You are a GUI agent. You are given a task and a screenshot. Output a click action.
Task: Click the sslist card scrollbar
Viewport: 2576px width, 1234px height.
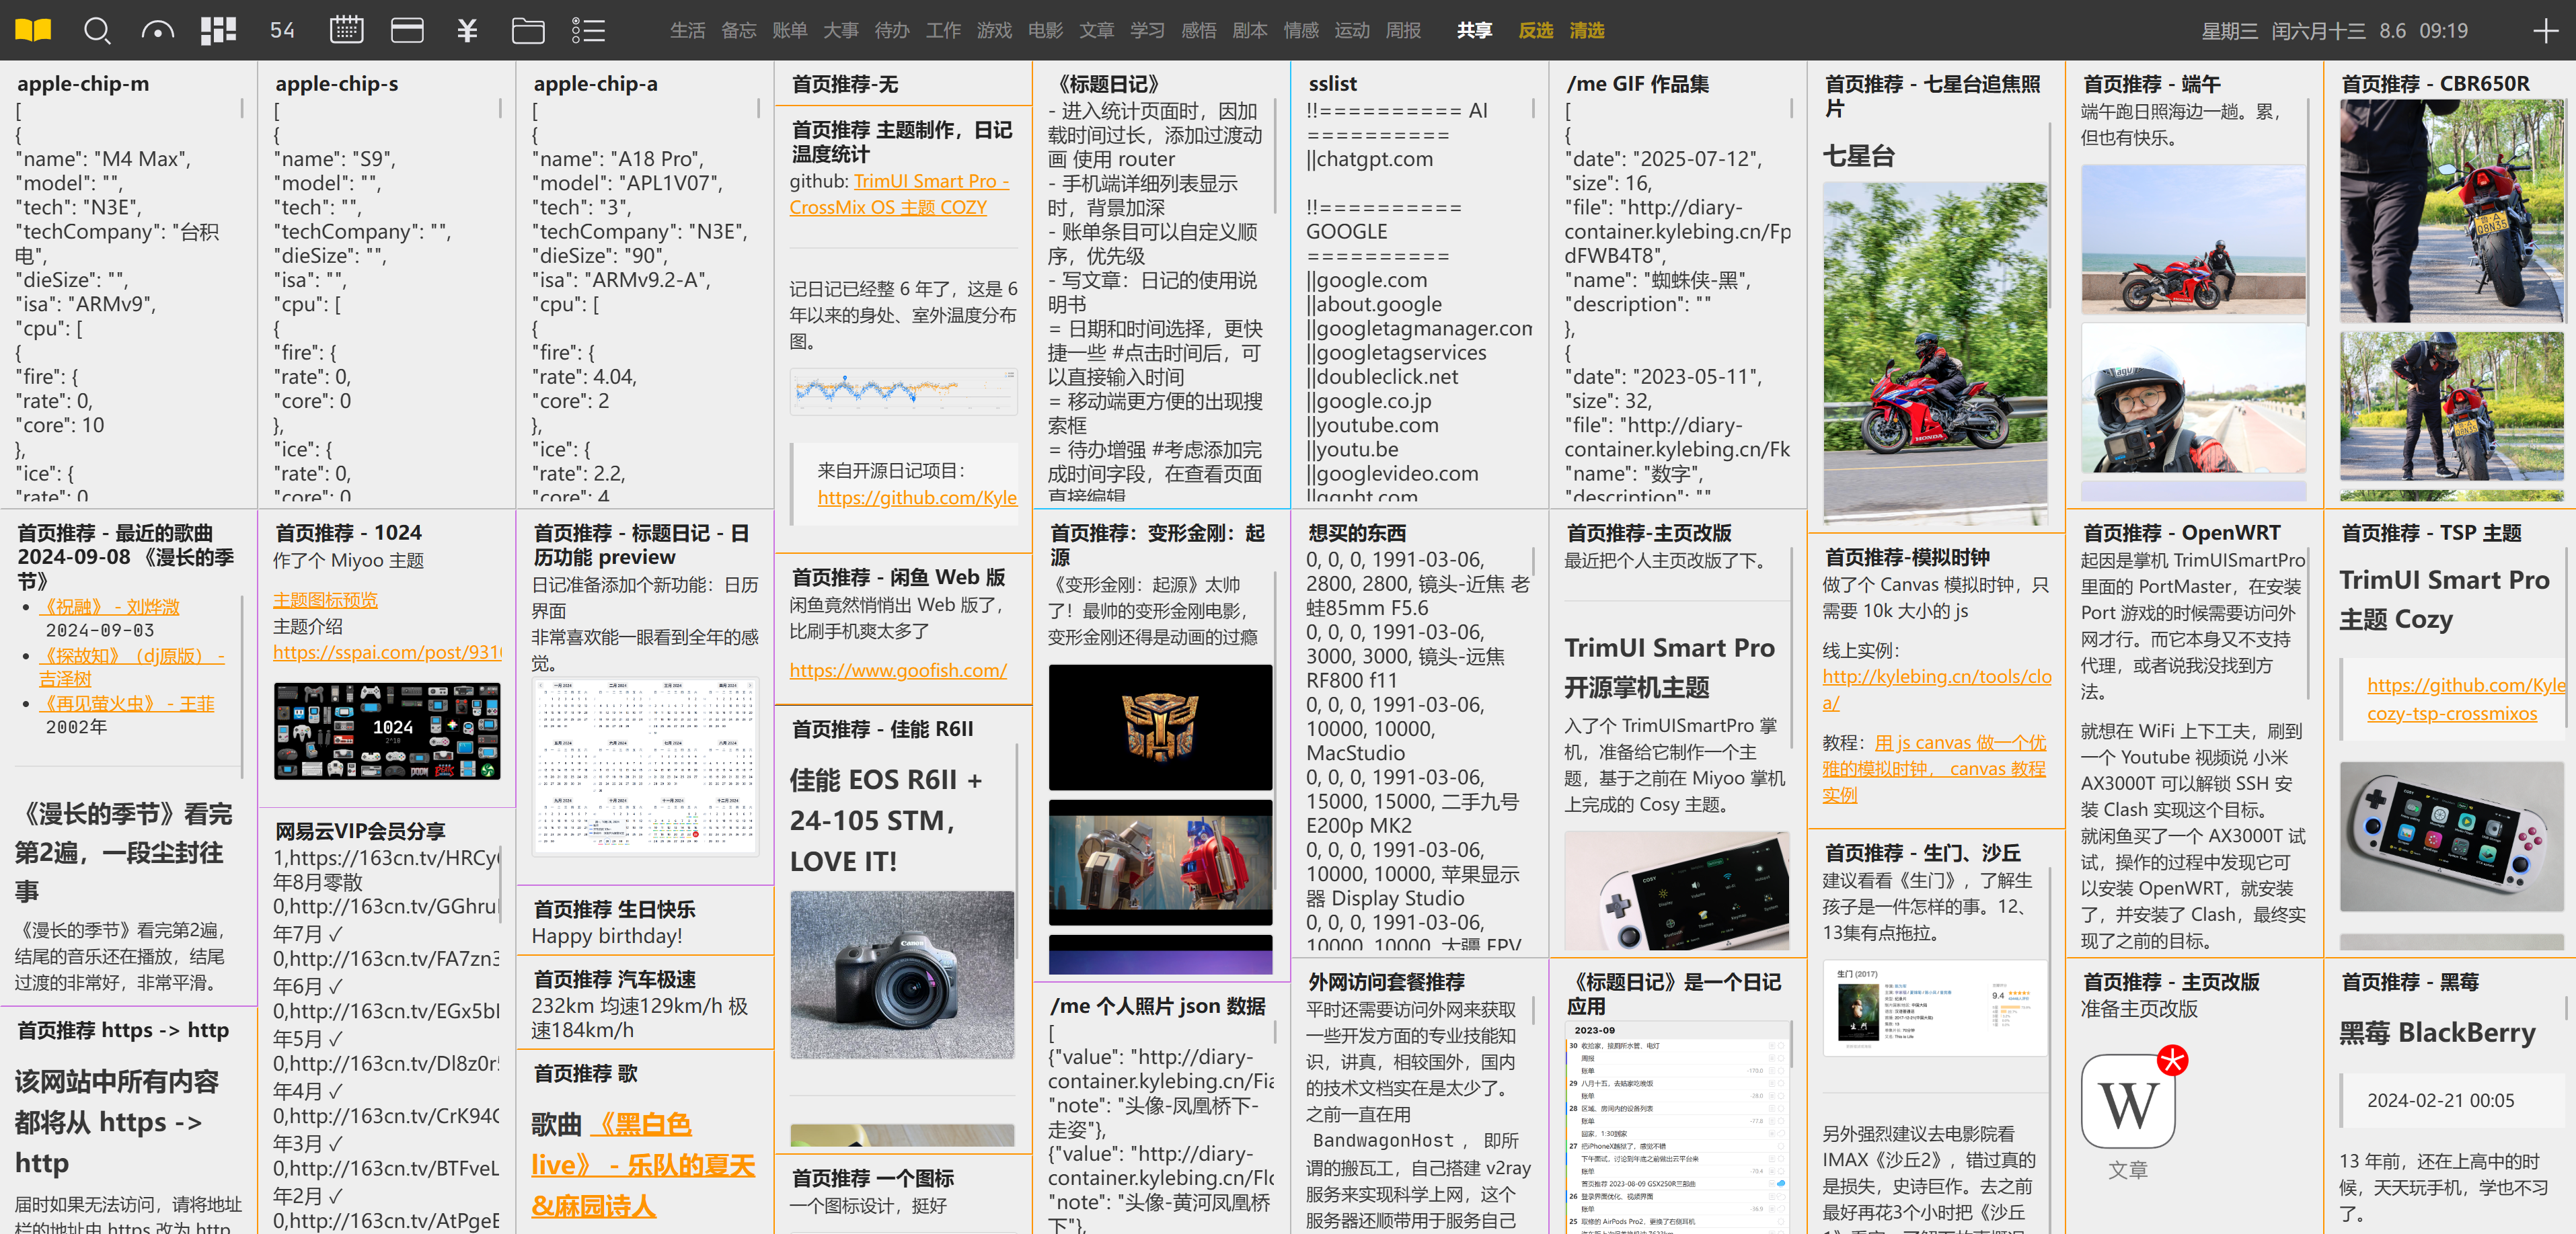coord(1534,108)
